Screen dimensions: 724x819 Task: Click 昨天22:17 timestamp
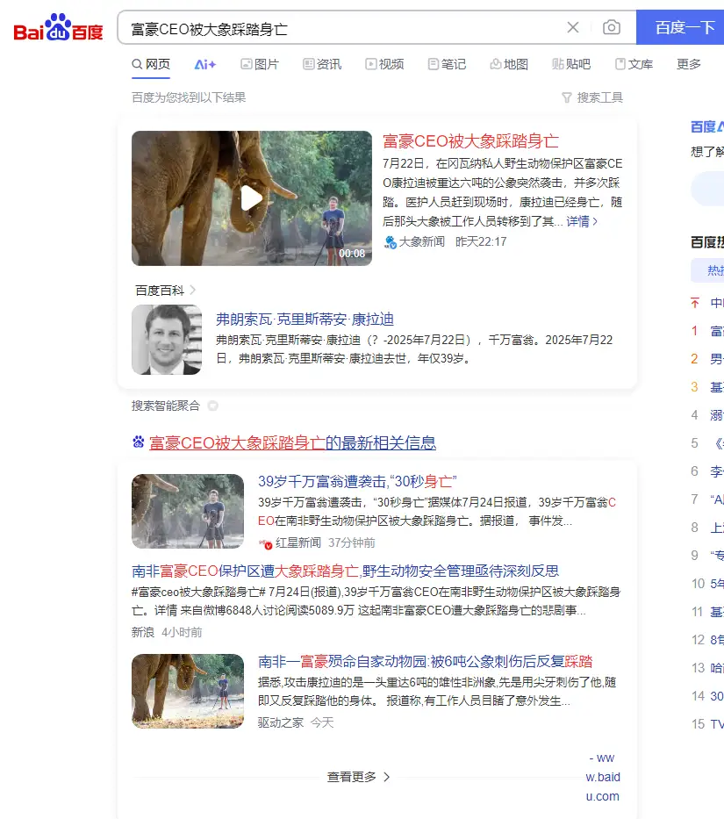[x=481, y=241]
